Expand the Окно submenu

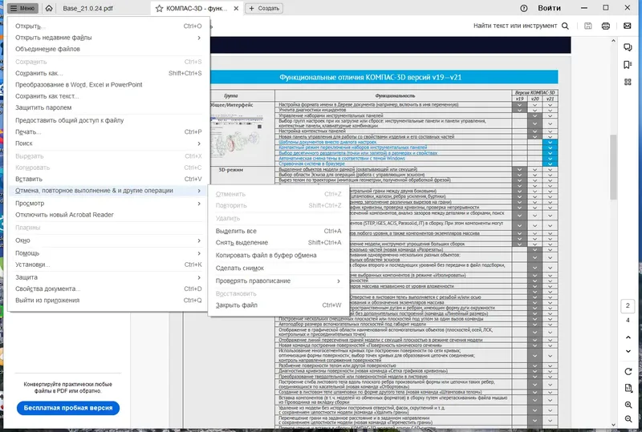(108, 240)
